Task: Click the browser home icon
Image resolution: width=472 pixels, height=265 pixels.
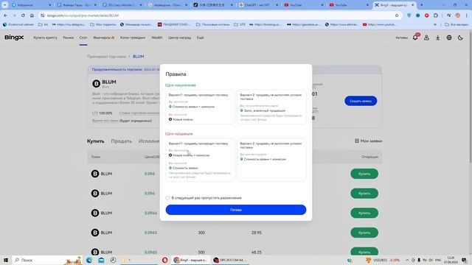Action: (x=32, y=15)
